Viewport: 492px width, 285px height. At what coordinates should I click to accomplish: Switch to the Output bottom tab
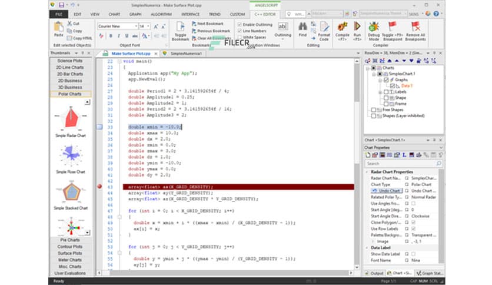tap(374, 273)
